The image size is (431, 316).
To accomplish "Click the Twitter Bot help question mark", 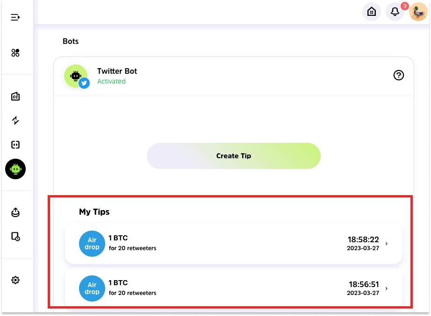I will (x=399, y=75).
